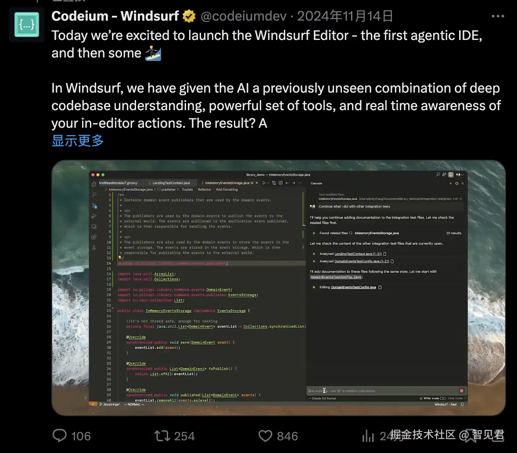Open the Source Control sidebar icon
This screenshot has width=517, height=453.
(x=94, y=206)
